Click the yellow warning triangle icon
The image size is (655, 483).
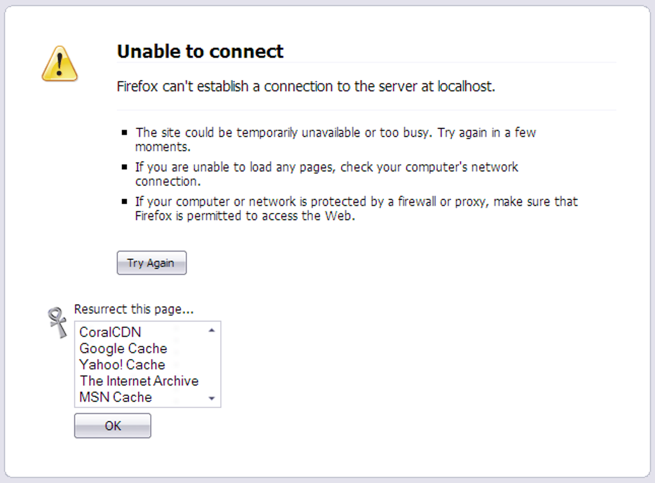coord(60,64)
